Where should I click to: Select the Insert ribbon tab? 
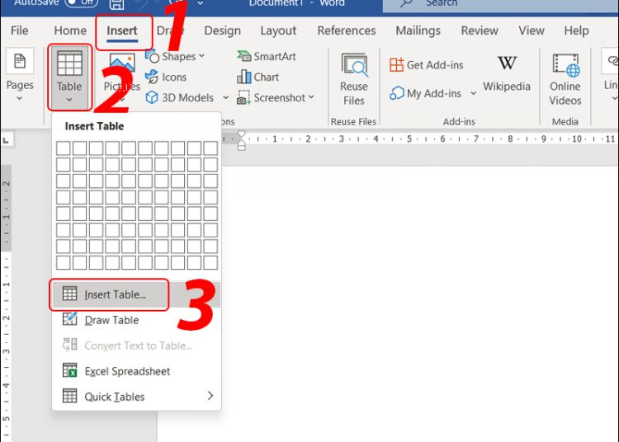(122, 31)
